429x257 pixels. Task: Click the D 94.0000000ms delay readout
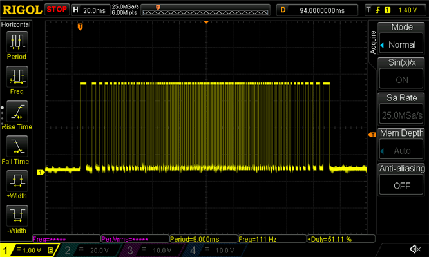click(317, 10)
